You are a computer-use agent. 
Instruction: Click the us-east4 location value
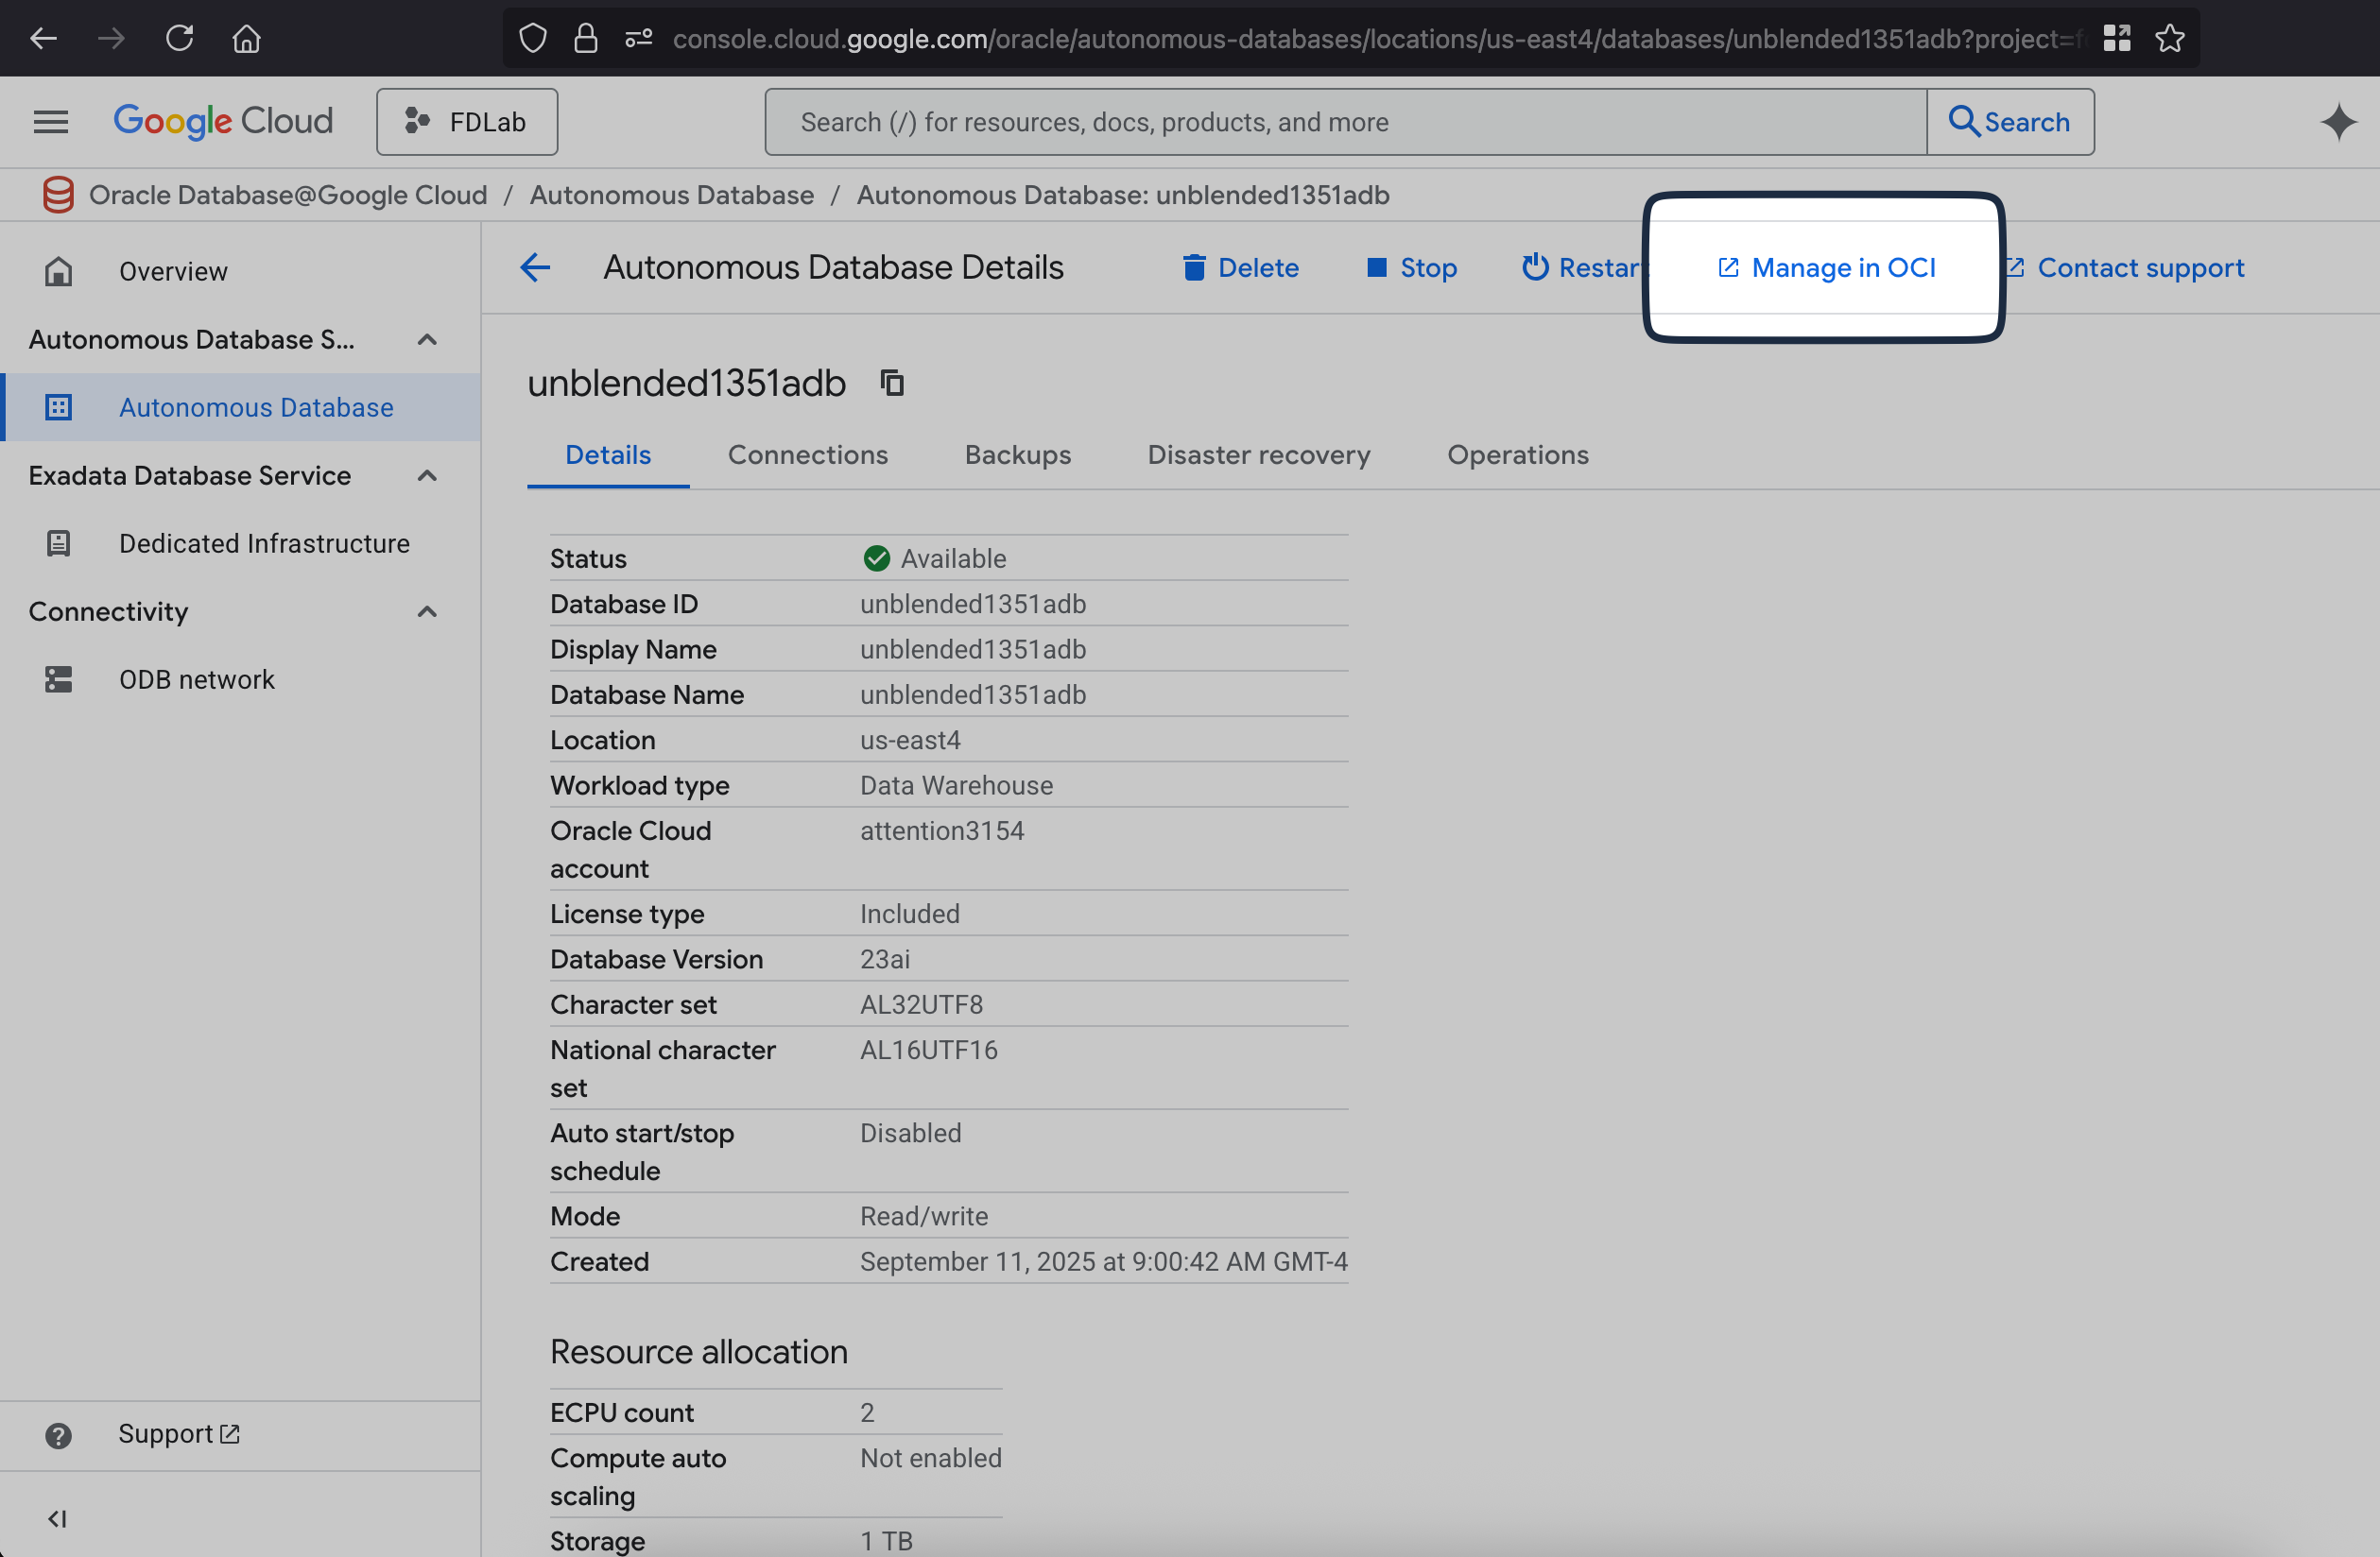(x=910, y=741)
